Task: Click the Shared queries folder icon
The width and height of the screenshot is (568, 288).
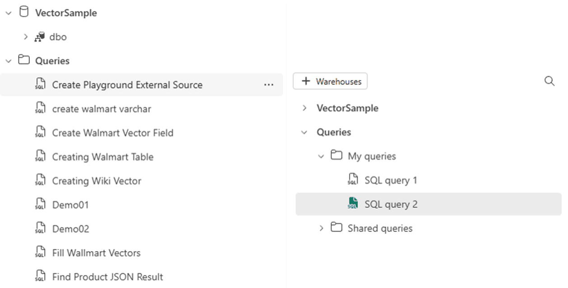Action: tap(336, 228)
